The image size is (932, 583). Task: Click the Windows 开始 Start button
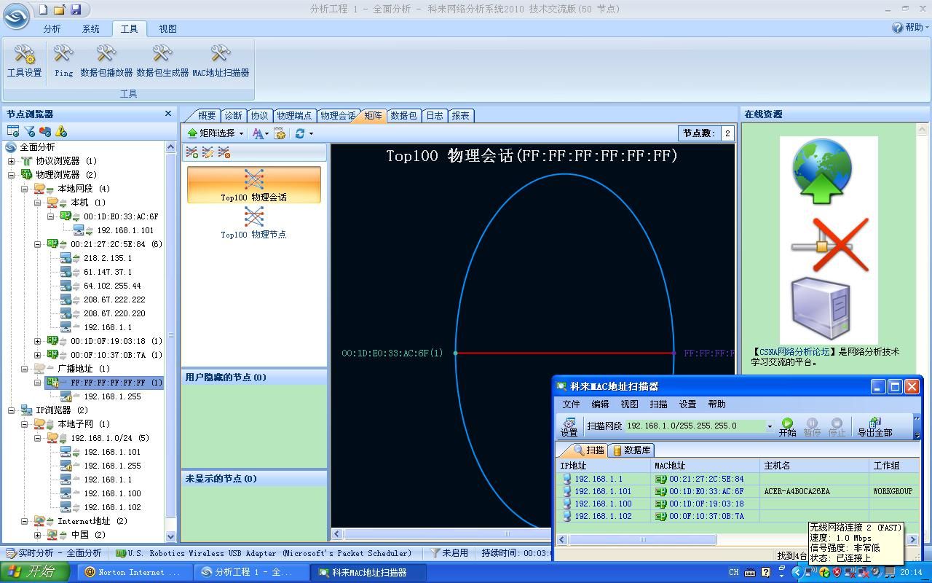tap(34, 572)
